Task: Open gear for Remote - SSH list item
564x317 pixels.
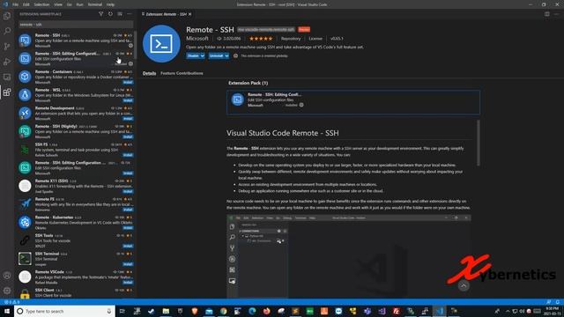Action: point(130,46)
